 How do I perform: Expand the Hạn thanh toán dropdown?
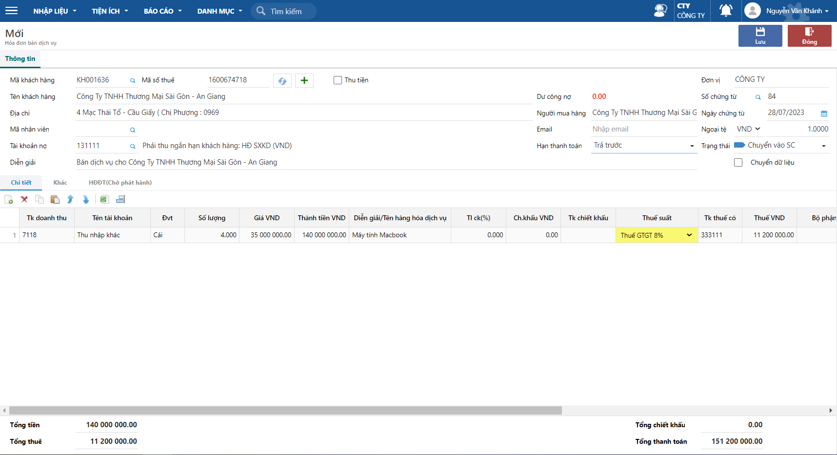692,146
